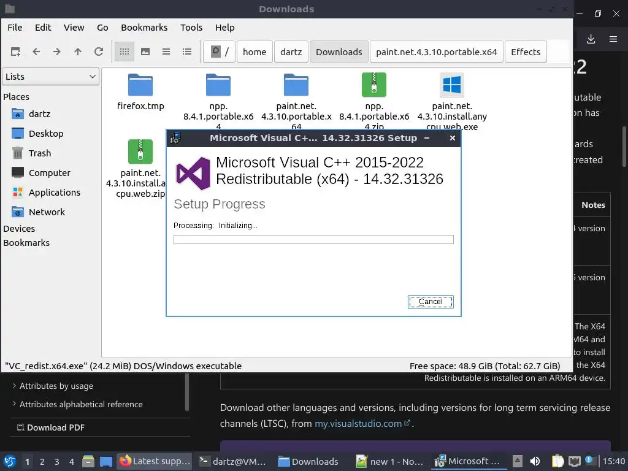Click the new tab icon in file manager toolbar
The image size is (628, 471).
click(x=15, y=52)
